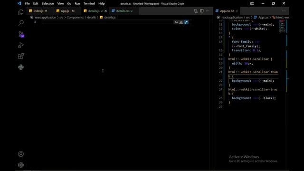The width and height of the screenshot is (304, 171).
Task: Open More Actions in the App.css editor group
Action: coord(284,11)
